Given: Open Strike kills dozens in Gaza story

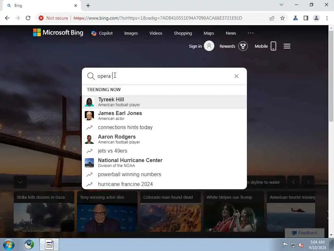Looking at the screenshot, I should pyautogui.click(x=44, y=212).
